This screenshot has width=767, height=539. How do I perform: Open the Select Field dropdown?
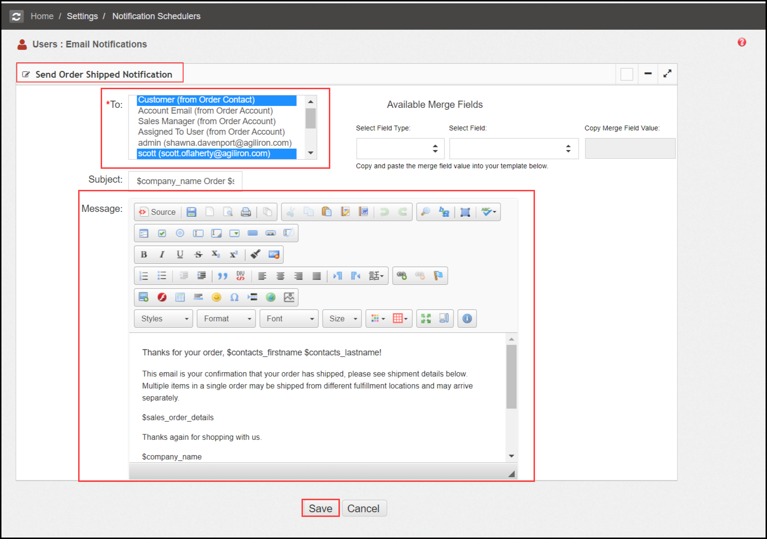[x=514, y=149]
